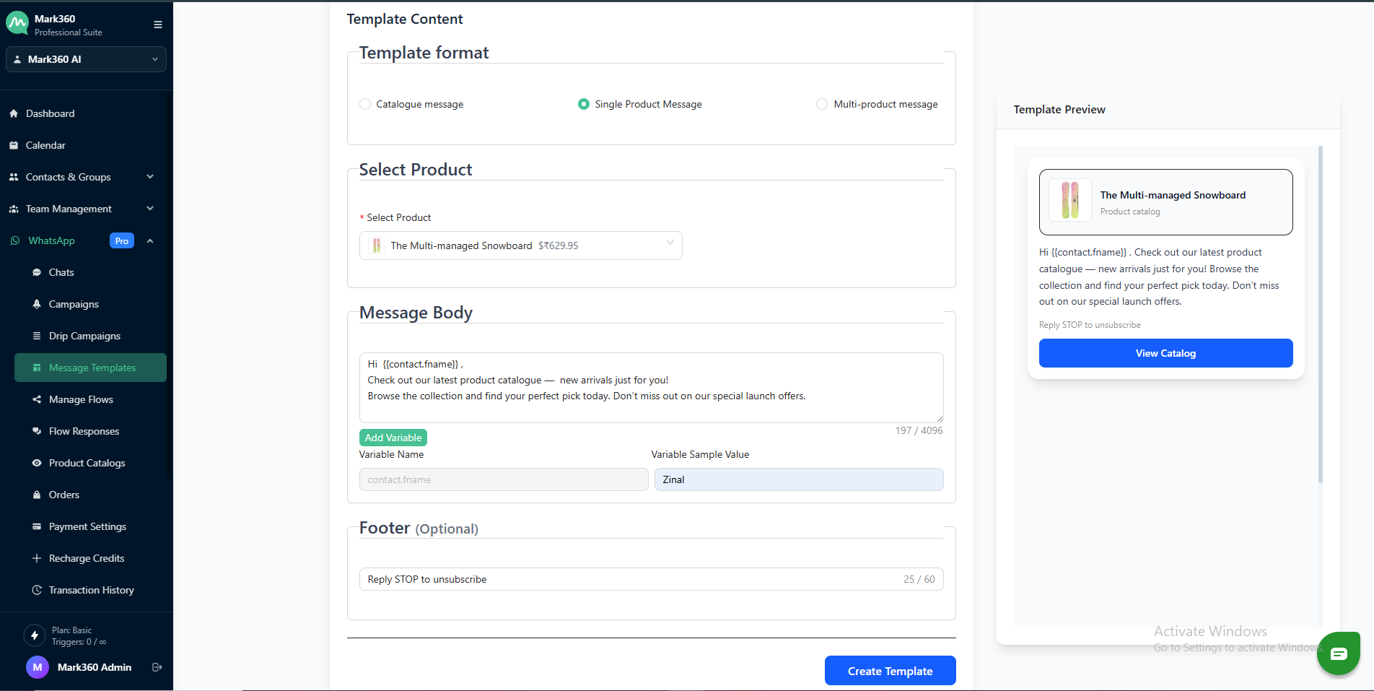Open Drip Campaigns in the sidebar

tap(84, 336)
